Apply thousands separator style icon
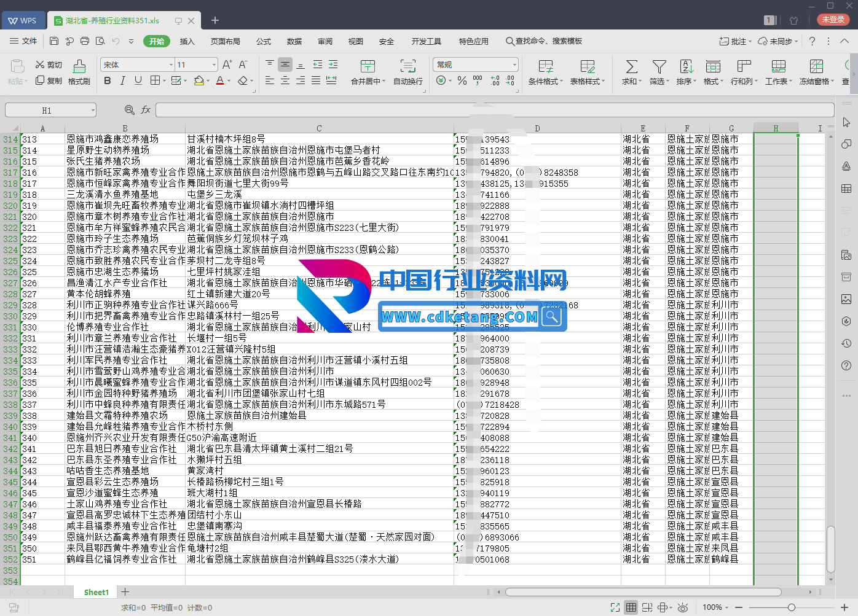The height and width of the screenshot is (616, 858). click(x=478, y=80)
